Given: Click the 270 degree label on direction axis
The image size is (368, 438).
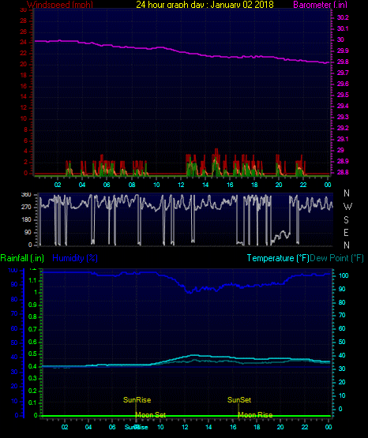Looking at the screenshot, I should click(26, 207).
